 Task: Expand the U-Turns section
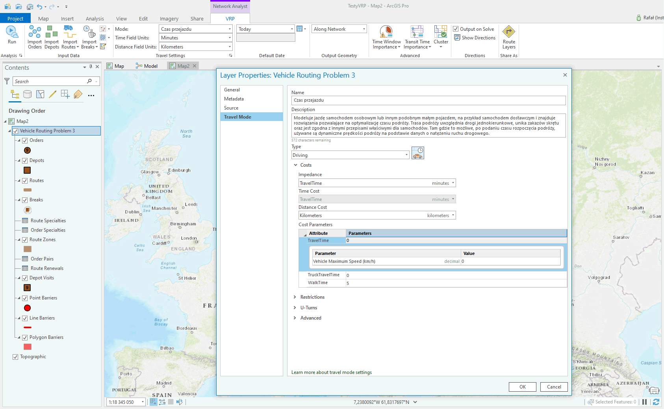pyautogui.click(x=295, y=308)
